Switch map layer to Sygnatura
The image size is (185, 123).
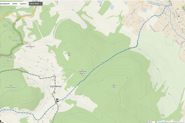coord(23,4)
